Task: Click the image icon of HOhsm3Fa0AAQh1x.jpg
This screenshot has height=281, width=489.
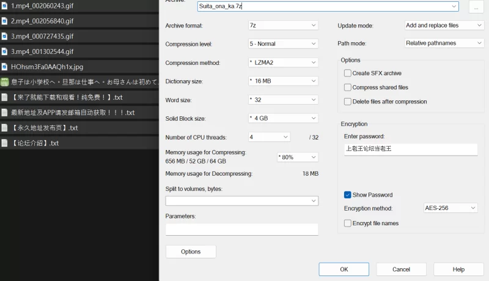Action: (x=4, y=67)
